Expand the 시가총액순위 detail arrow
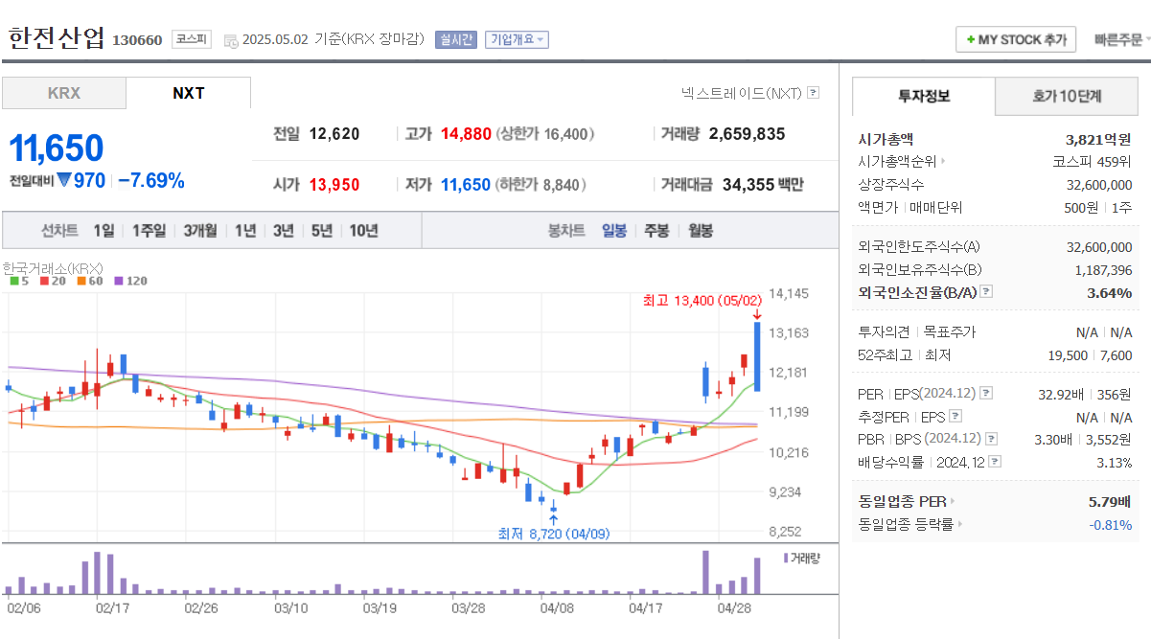The height and width of the screenshot is (639, 1151). (943, 161)
